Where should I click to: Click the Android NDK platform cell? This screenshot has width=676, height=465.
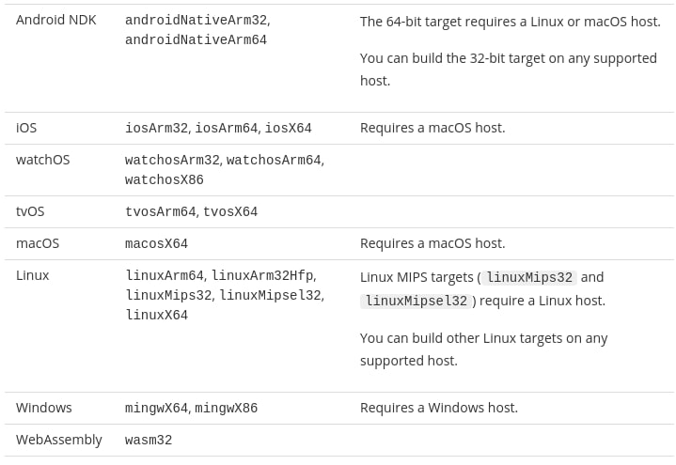pyautogui.click(x=56, y=20)
